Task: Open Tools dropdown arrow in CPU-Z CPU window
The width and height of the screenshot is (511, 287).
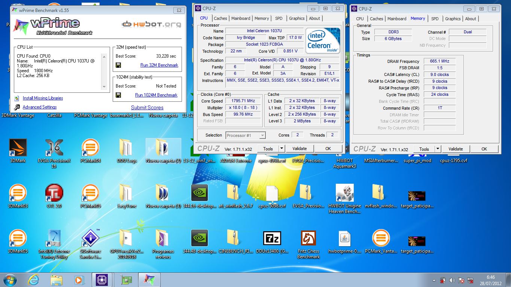Action: point(282,149)
